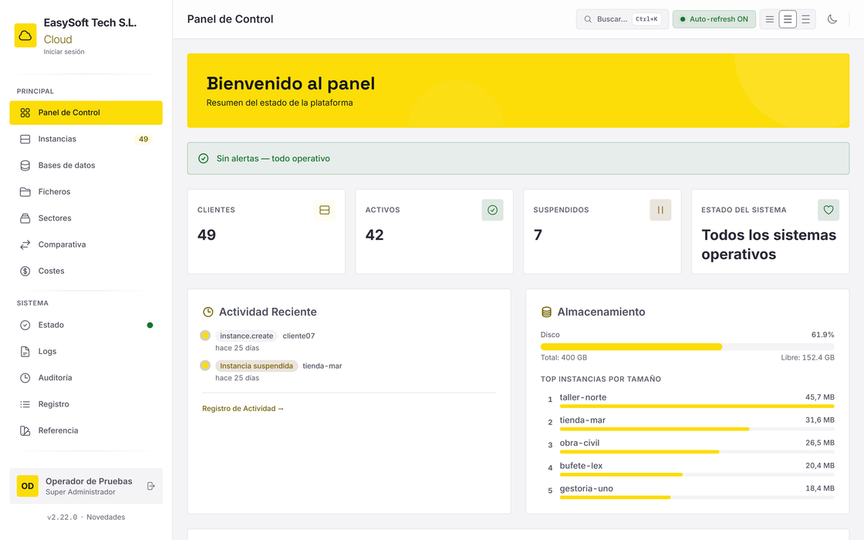Click the Clientes 49 stat card
The image size is (864, 540).
[x=266, y=232]
